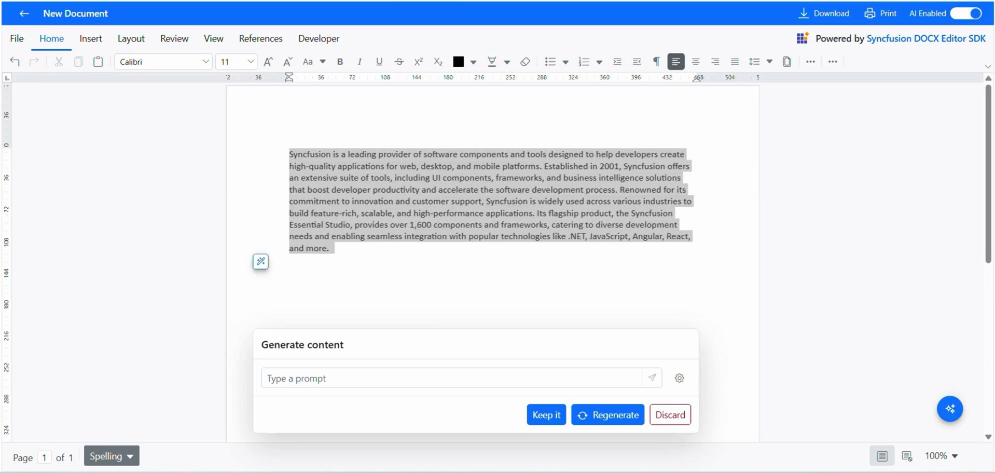Apply superscript formatting
This screenshot has width=995, height=473.
coord(418,62)
